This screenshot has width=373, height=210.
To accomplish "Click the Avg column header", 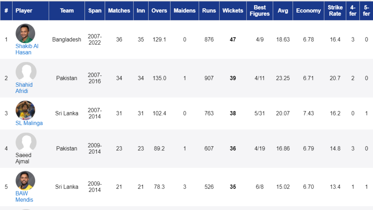I will coord(283,11).
